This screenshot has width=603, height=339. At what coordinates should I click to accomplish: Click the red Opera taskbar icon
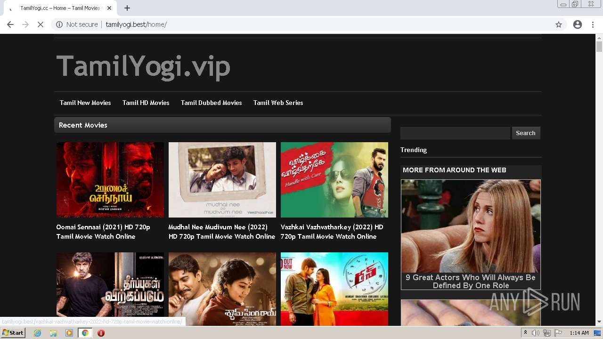[101, 333]
